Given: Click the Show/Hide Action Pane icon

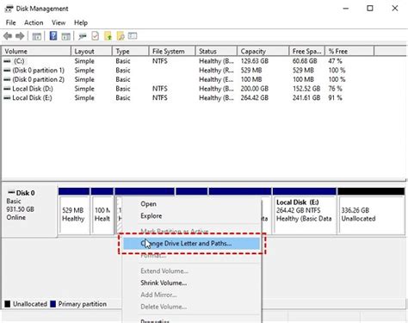Looking at the screenshot, I should [x=66, y=36].
